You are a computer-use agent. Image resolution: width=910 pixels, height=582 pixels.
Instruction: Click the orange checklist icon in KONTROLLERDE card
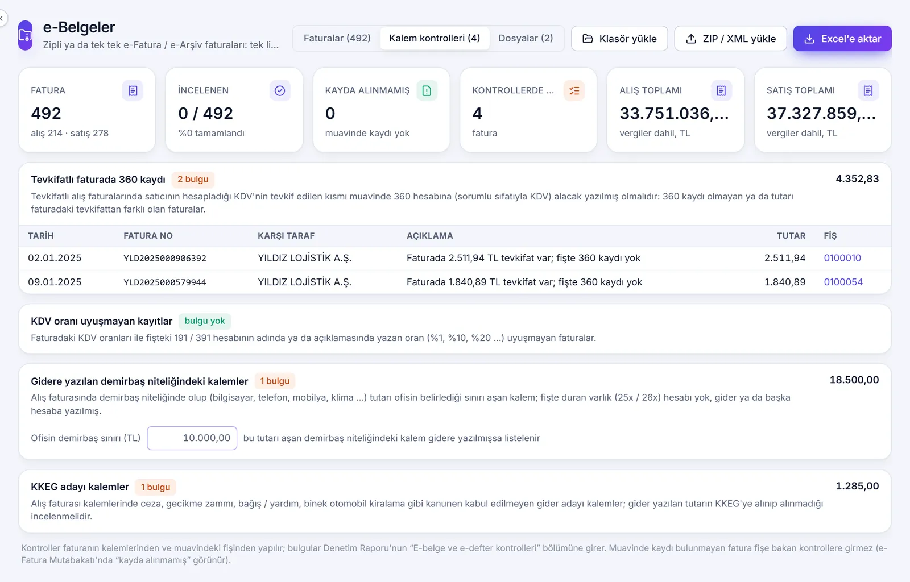(x=574, y=90)
